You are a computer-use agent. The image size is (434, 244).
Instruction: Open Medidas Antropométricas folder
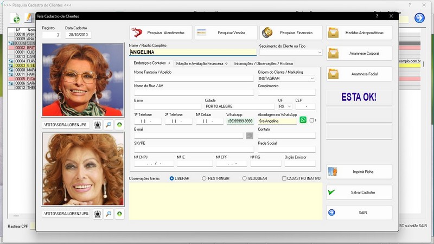(x=359, y=33)
